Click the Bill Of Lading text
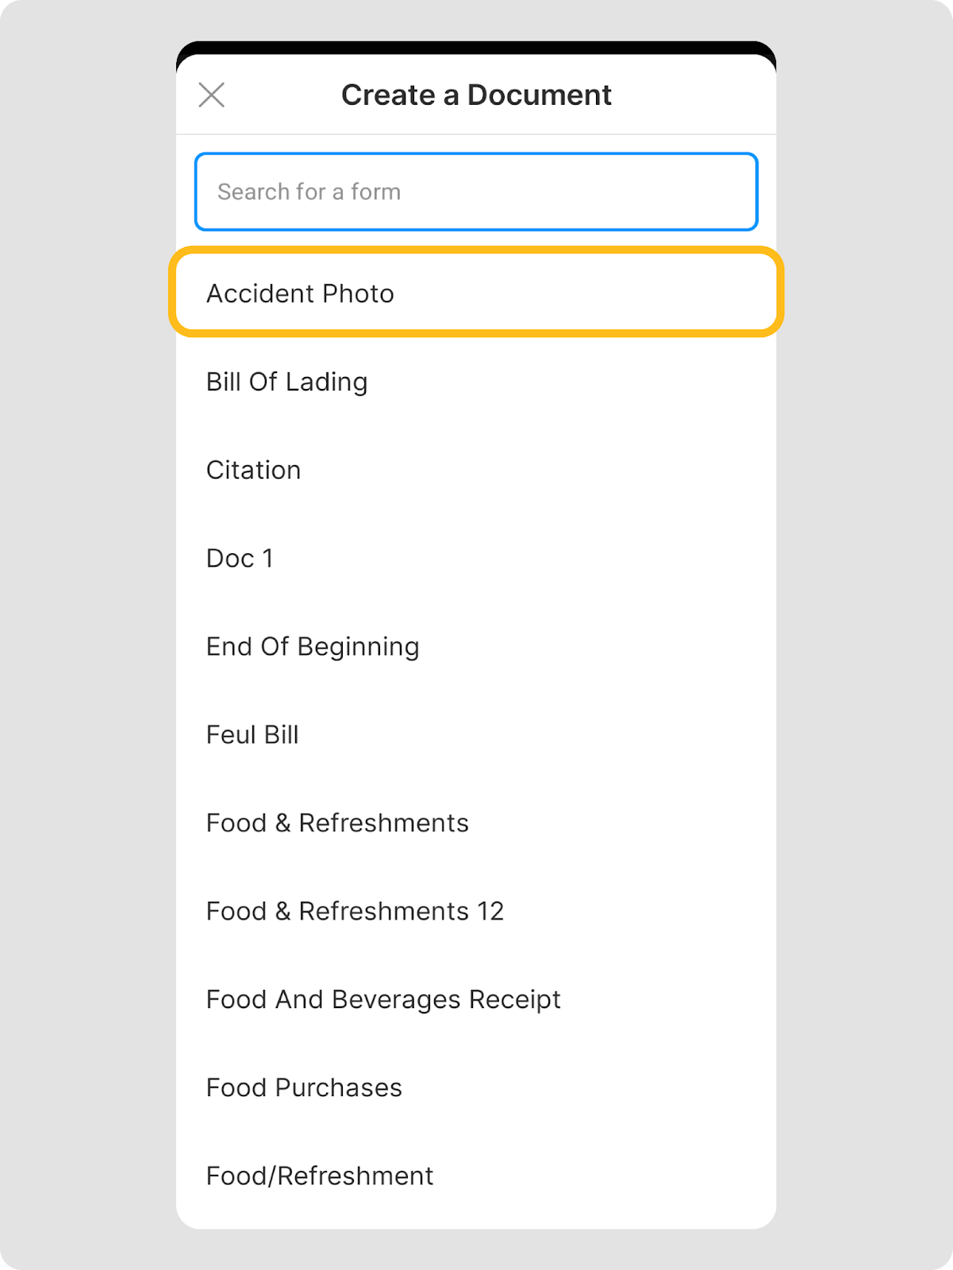Viewport: 953px width, 1270px height. 286,382
